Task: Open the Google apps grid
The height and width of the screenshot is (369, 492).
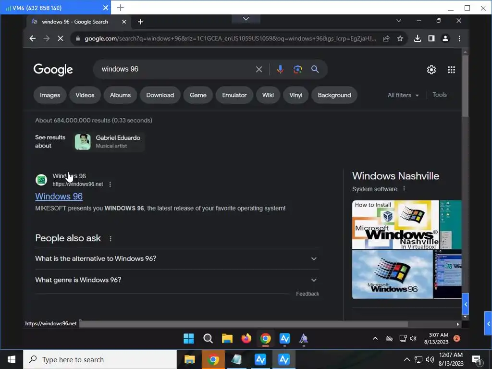Action: [x=451, y=70]
